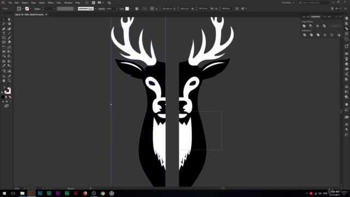The height and width of the screenshot is (197, 350).
Task: Open the Arrange Documents dropdown
Action: coord(101,3)
